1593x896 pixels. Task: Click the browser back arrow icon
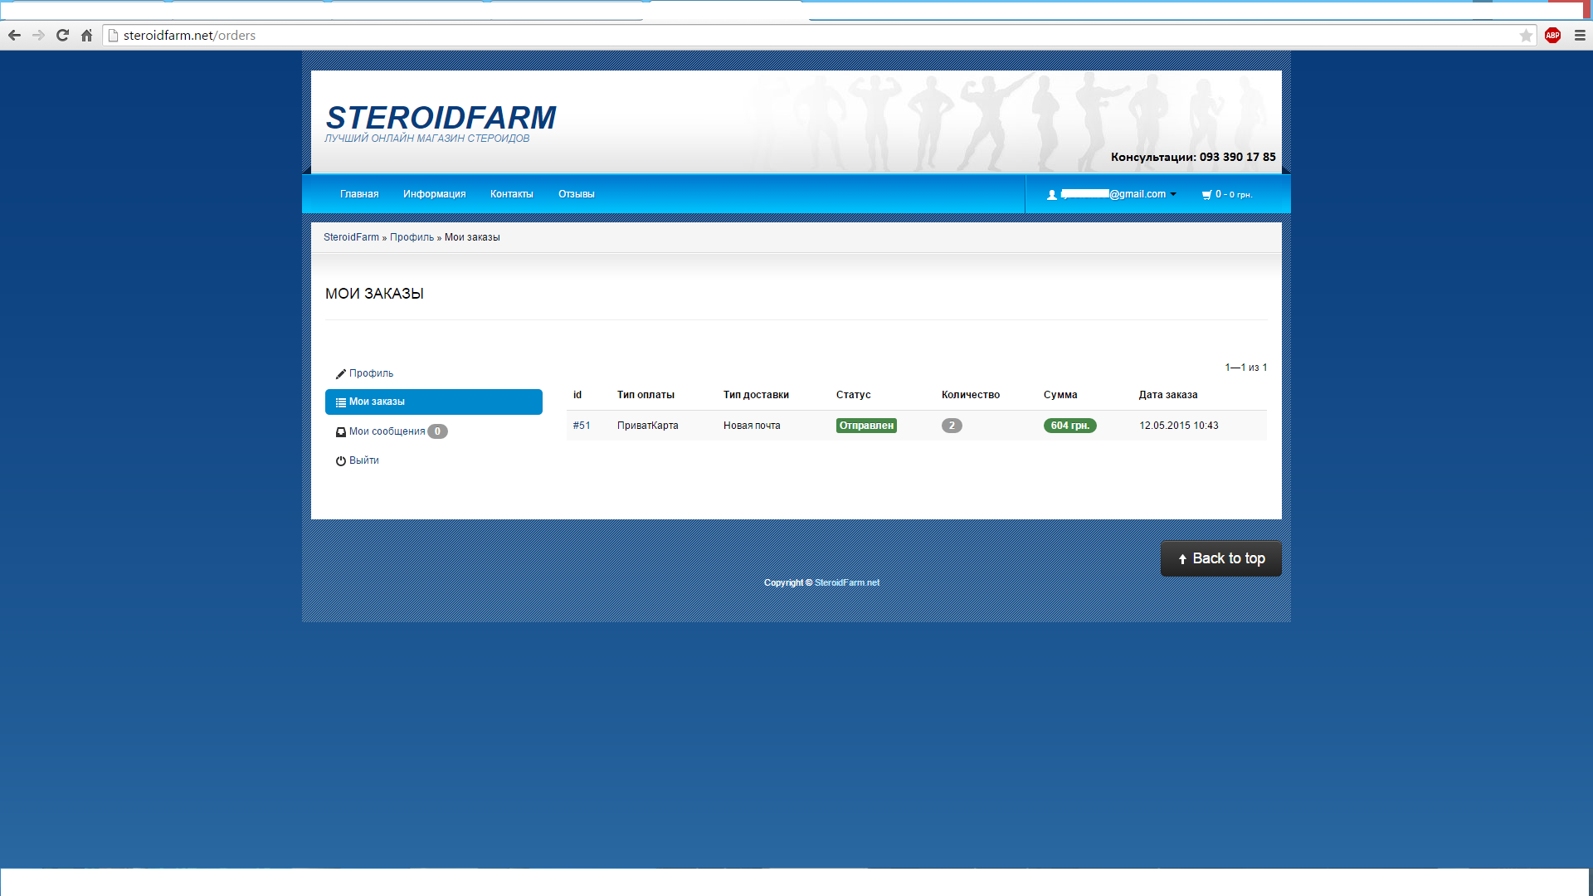14,35
